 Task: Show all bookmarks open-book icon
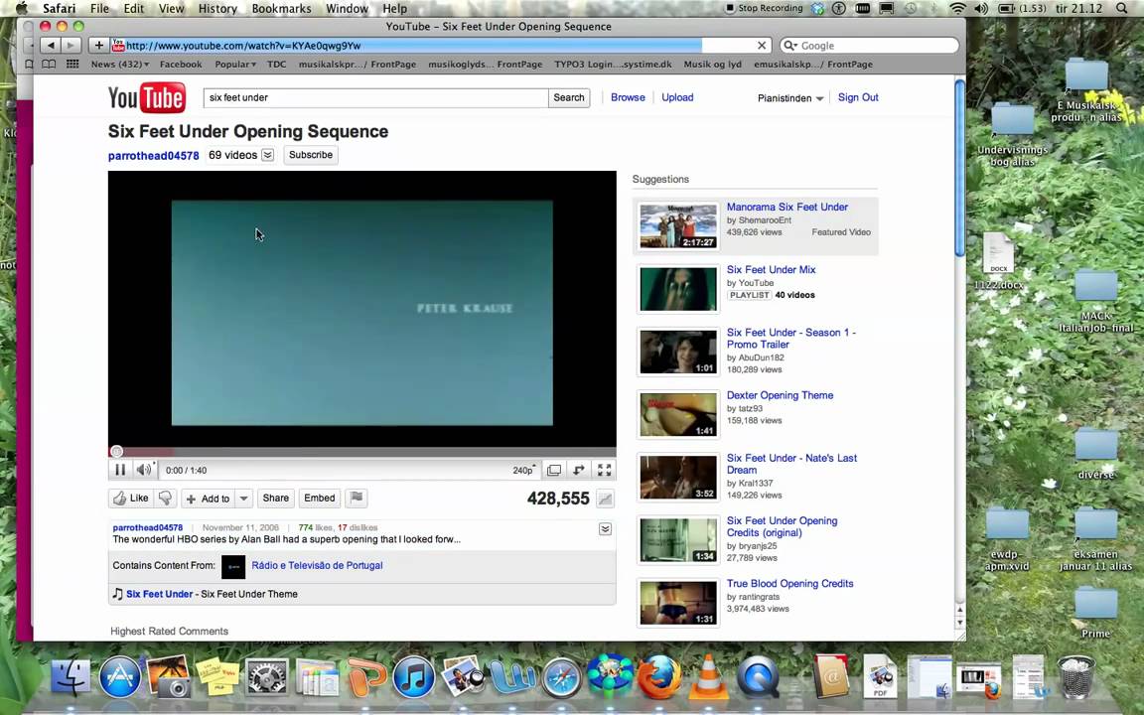49,65
